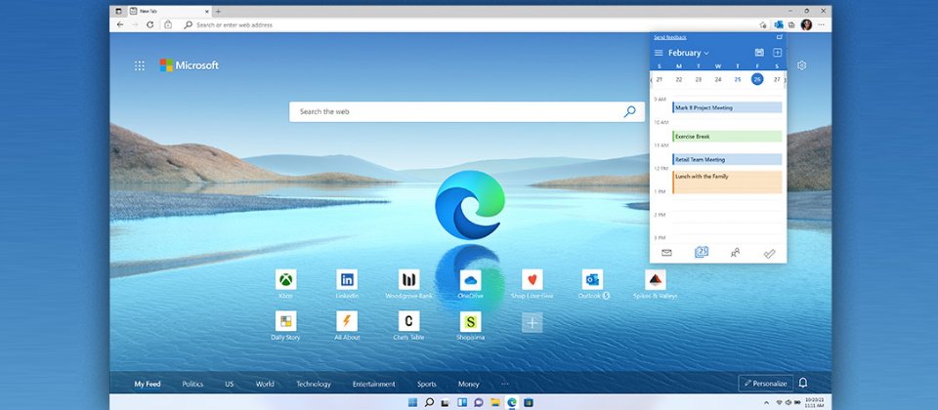Open the Daily Story quick link
The height and width of the screenshot is (410, 938).
tap(286, 321)
